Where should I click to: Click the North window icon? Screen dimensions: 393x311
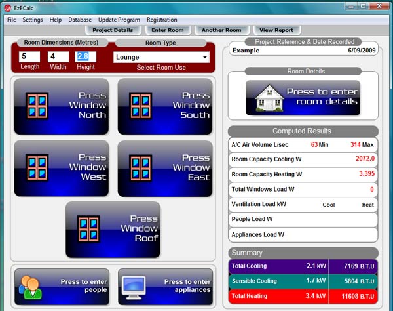(x=36, y=105)
